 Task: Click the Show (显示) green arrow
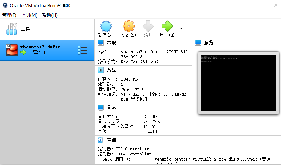[167, 26]
